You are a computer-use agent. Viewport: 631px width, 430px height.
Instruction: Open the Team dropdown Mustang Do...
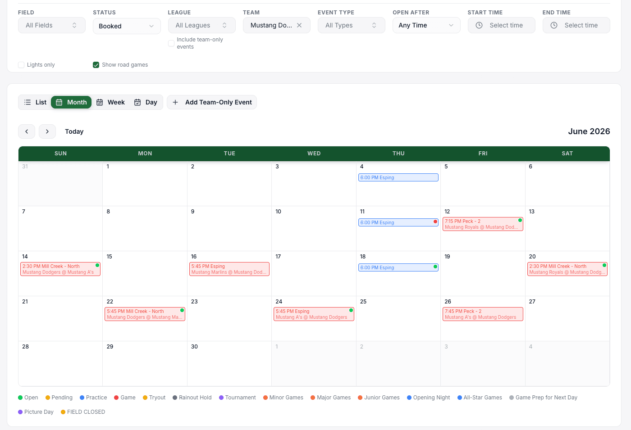click(277, 25)
